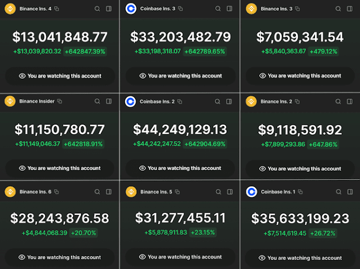Toggle watching status for Binance Ins. 6

60,257
